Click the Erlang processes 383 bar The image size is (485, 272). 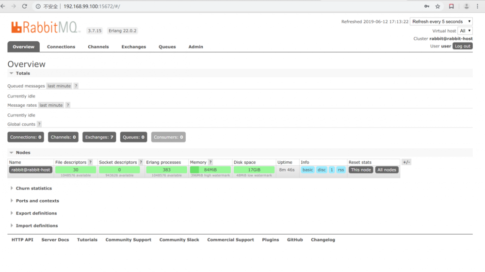pyautogui.click(x=166, y=170)
